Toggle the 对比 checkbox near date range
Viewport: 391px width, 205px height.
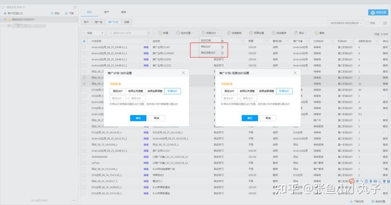click(367, 23)
